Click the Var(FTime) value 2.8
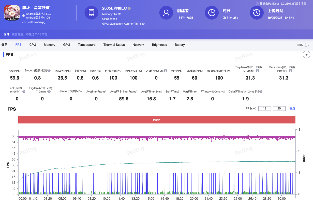 pyautogui.click(x=190, y=99)
